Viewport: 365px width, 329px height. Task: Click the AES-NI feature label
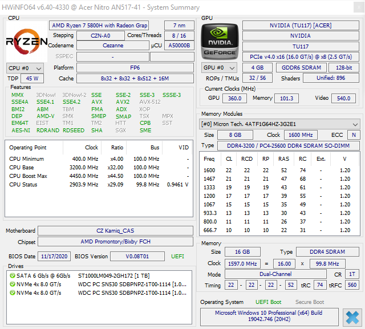pyautogui.click(x=21, y=131)
